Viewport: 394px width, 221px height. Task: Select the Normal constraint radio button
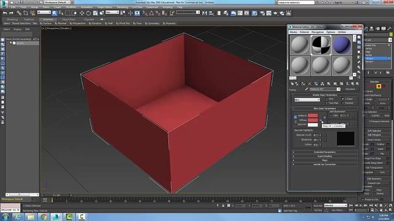[375, 194]
